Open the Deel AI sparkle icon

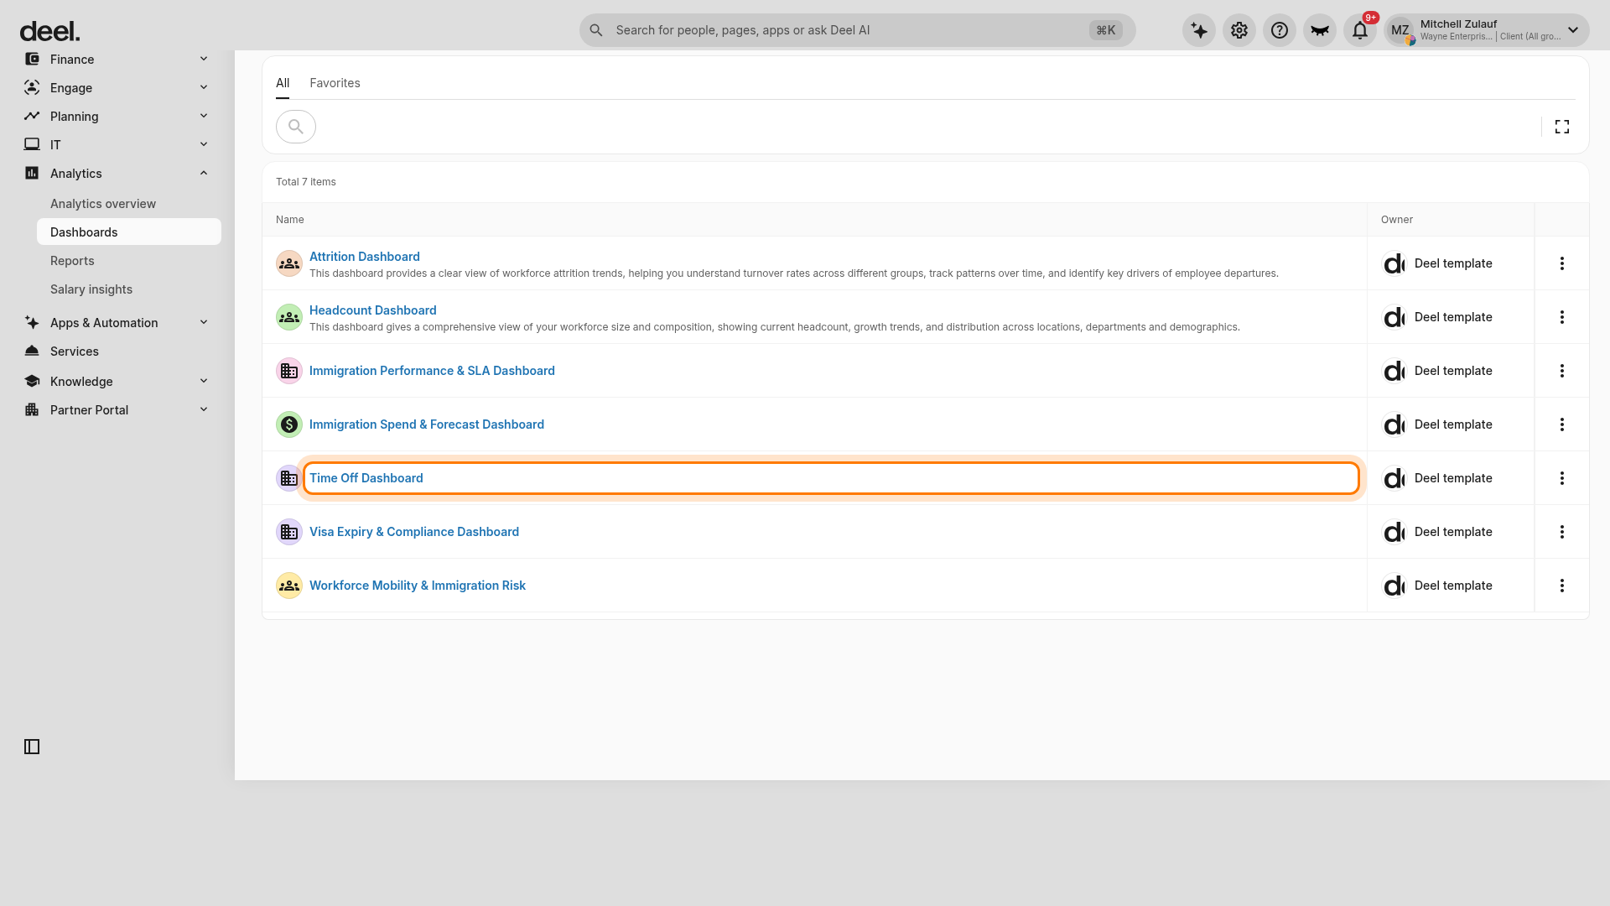(1199, 30)
